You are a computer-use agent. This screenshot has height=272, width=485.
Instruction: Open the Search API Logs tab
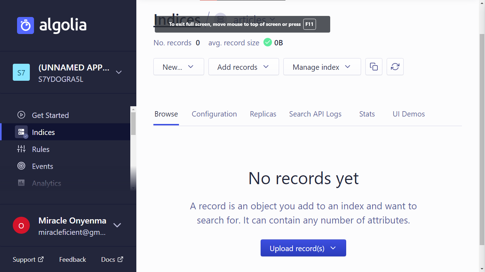(x=315, y=114)
